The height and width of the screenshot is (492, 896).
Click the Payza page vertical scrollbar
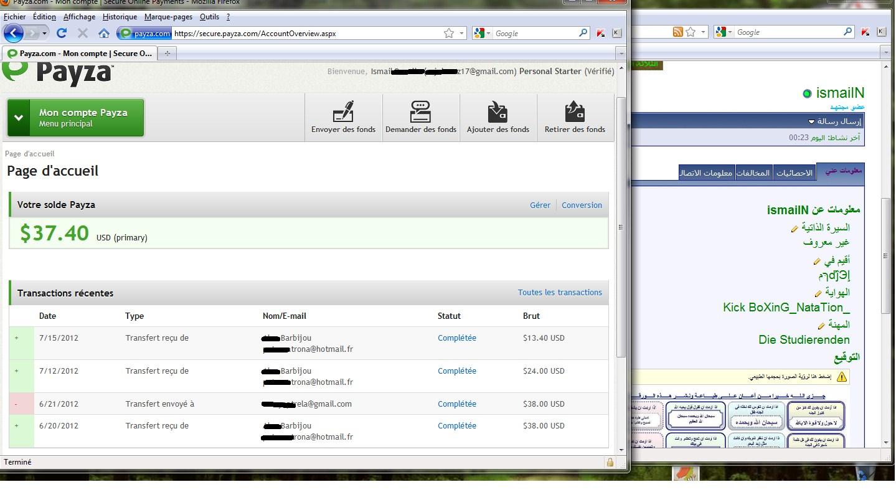[x=620, y=227]
